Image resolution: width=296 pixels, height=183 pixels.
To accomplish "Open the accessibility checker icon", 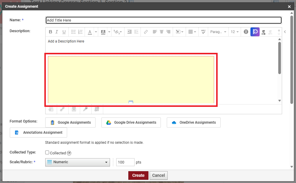I will click(246, 32).
